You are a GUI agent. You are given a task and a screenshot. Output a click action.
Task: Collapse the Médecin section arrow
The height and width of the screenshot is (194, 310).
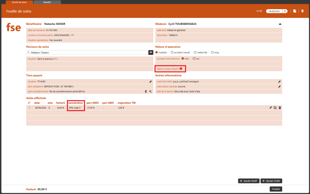tap(280, 24)
